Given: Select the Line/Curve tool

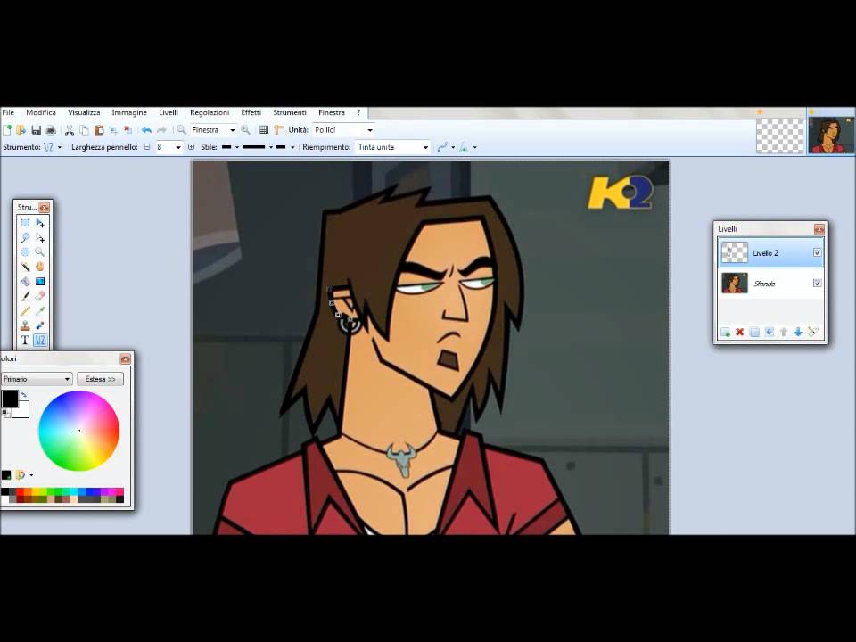Looking at the screenshot, I should [x=40, y=341].
